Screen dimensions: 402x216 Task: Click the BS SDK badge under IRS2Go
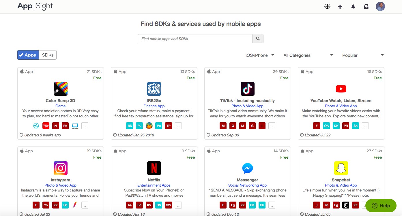[130, 126]
